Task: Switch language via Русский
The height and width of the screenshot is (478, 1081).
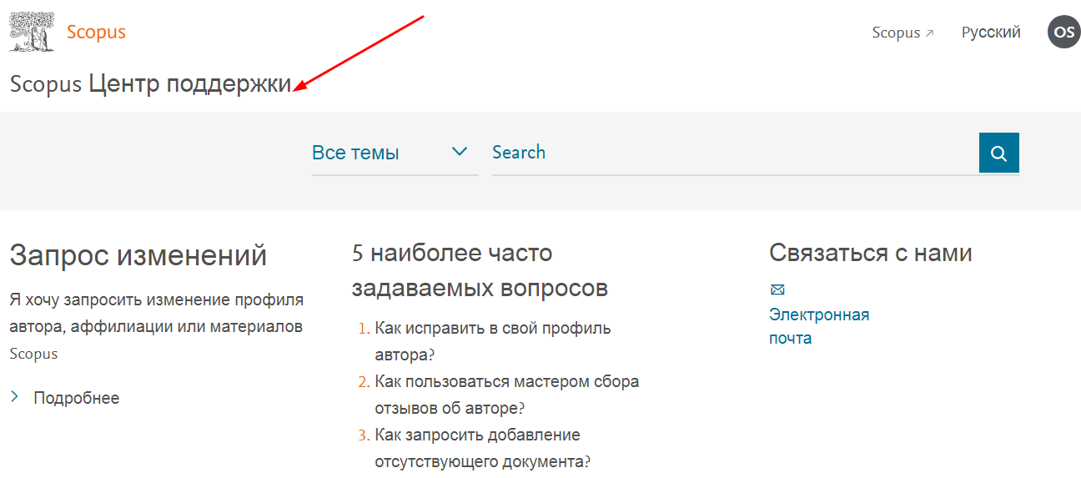Action: [x=991, y=33]
